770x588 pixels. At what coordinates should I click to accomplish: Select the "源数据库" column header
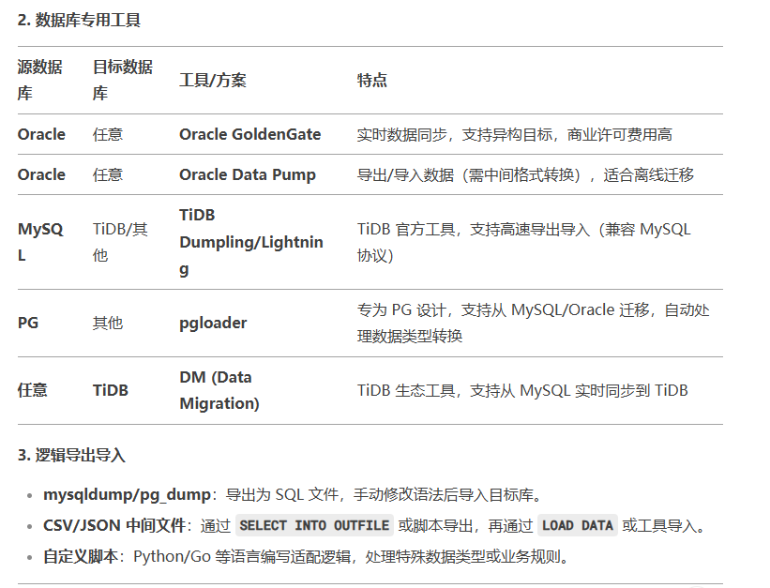40,80
